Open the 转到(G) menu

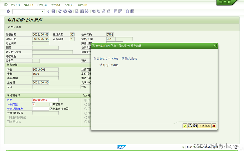click(42, 5)
